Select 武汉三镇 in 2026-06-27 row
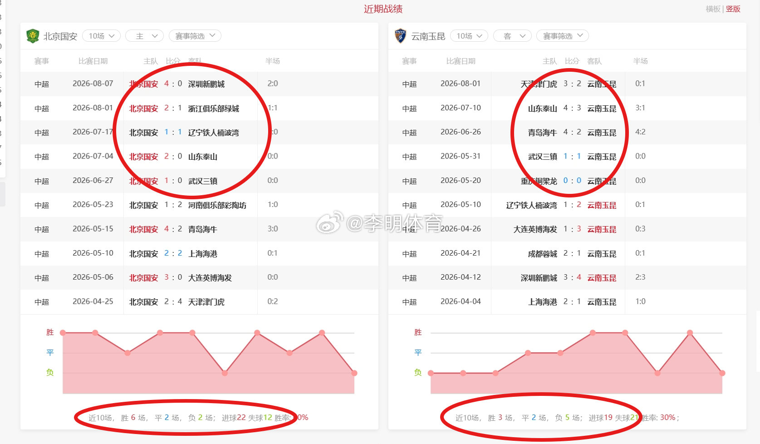Viewport: 760px width, 444px height. 203,181
